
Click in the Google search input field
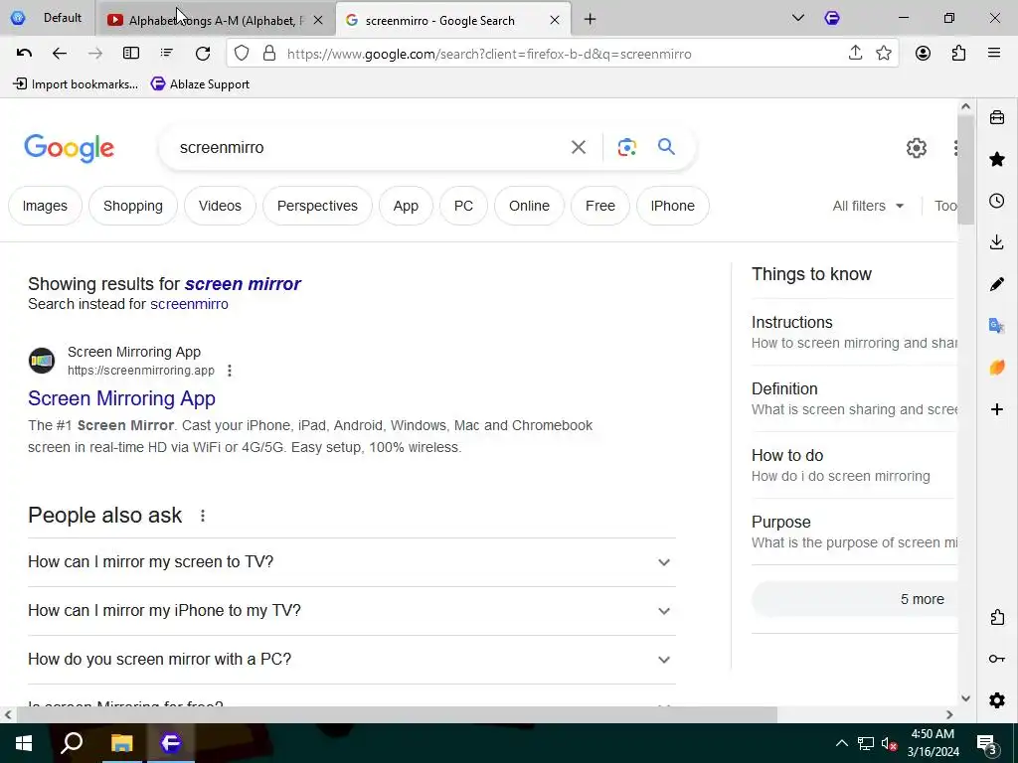point(370,147)
